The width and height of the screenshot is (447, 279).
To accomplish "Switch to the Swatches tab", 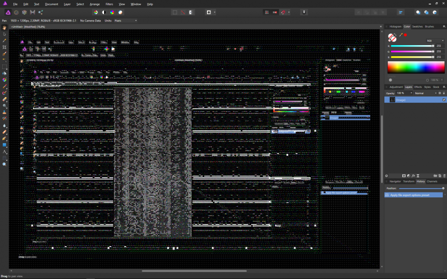I will click(x=417, y=26).
